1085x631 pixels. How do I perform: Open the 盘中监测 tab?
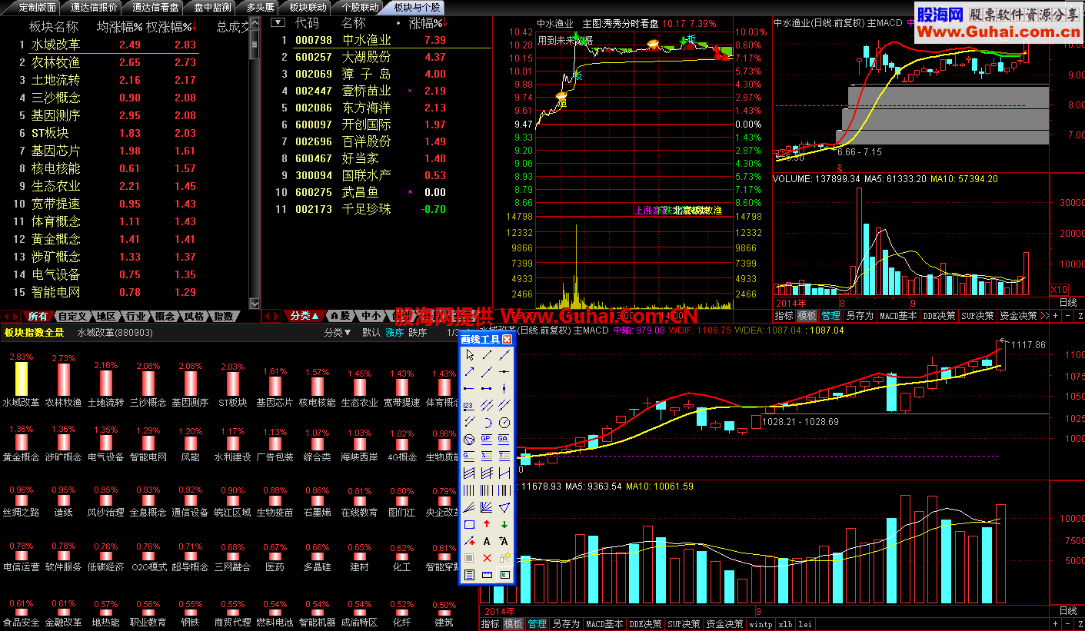pyautogui.click(x=212, y=7)
